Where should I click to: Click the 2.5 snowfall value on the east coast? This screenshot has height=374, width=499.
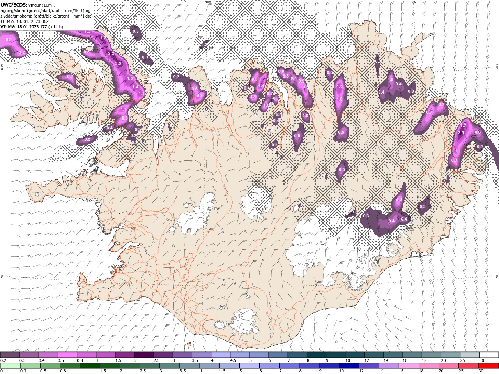461,133
